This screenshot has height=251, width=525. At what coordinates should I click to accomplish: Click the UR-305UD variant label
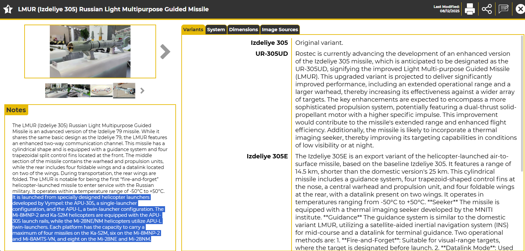pos(271,54)
